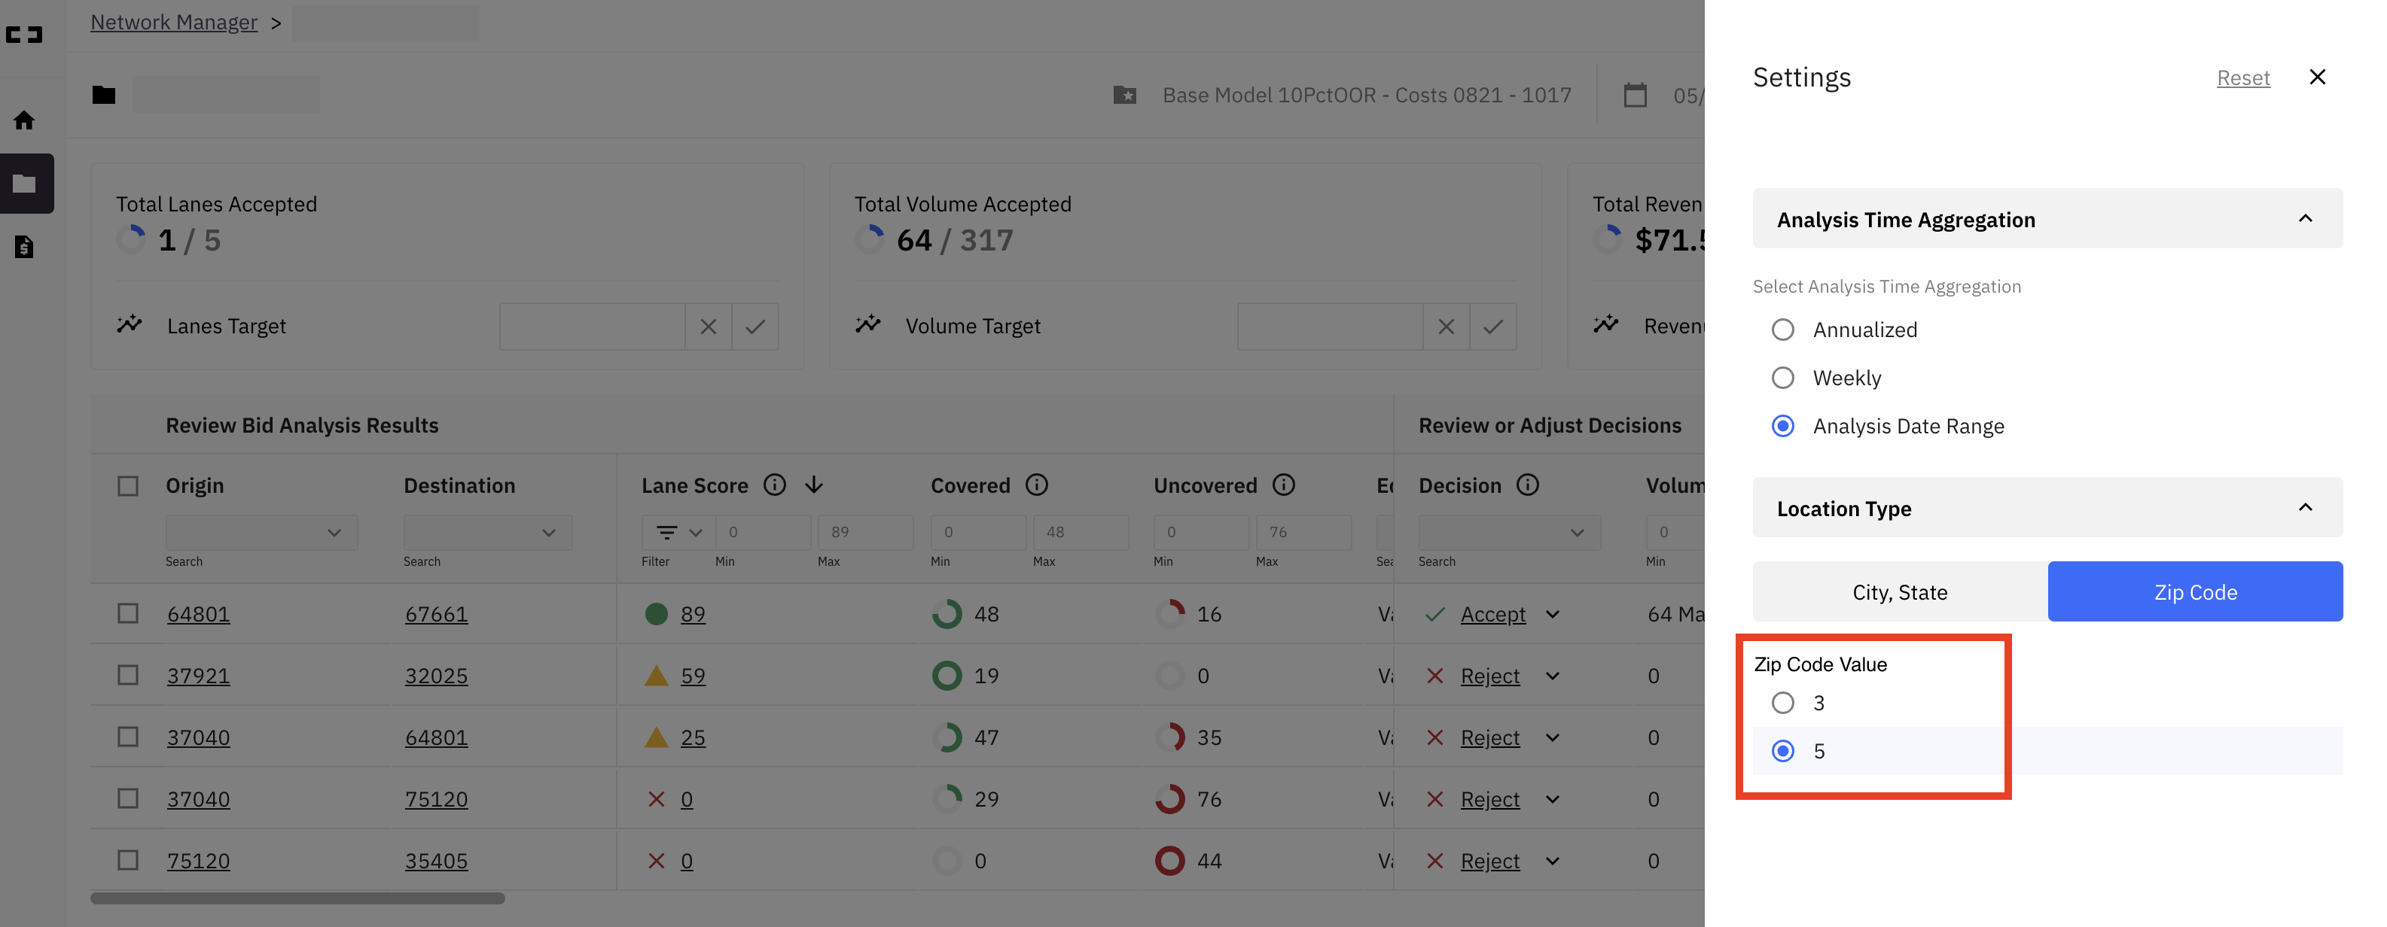Collapse the Location Type section

coord(2306,507)
